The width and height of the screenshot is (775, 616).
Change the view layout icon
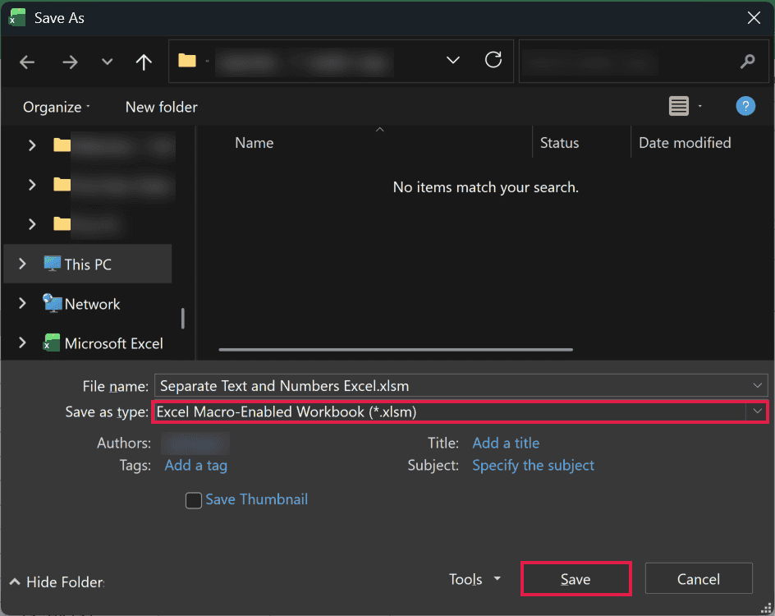click(679, 106)
